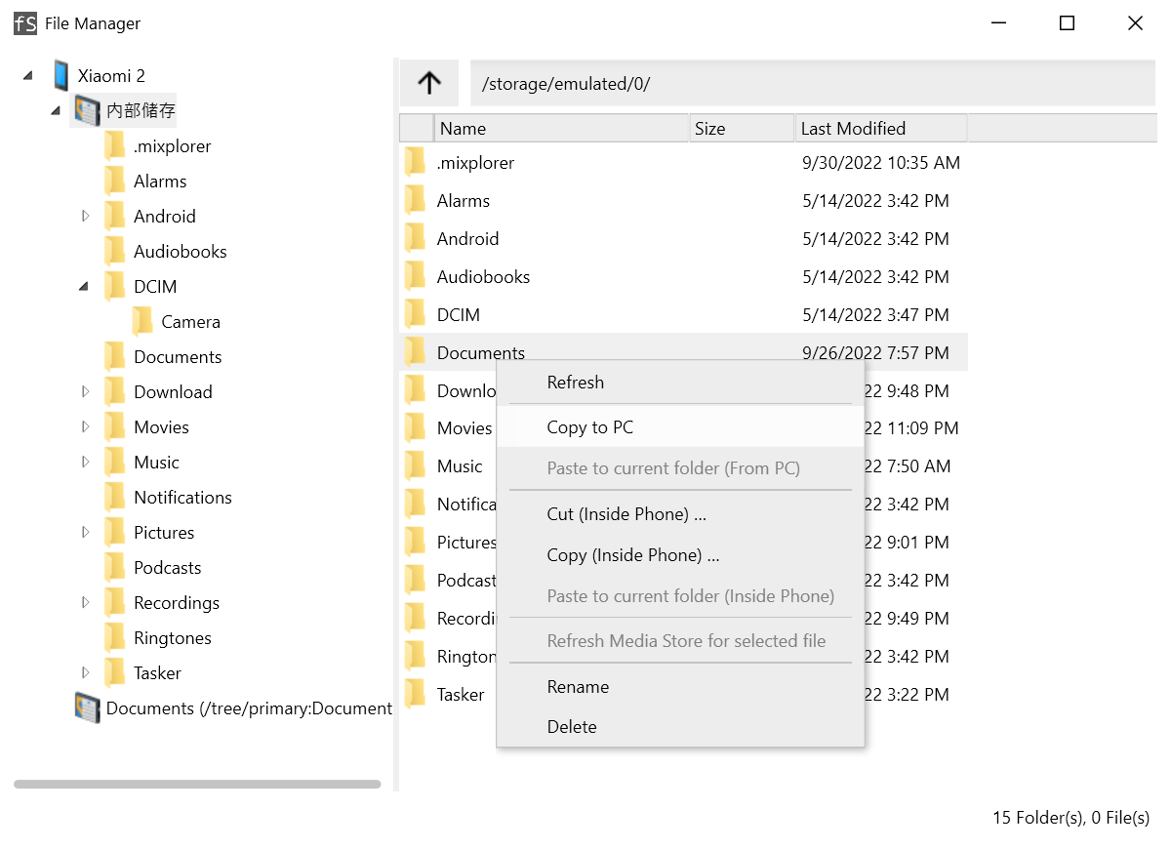
Task: Click the Xiaomi 2 phone icon
Action: click(x=61, y=75)
